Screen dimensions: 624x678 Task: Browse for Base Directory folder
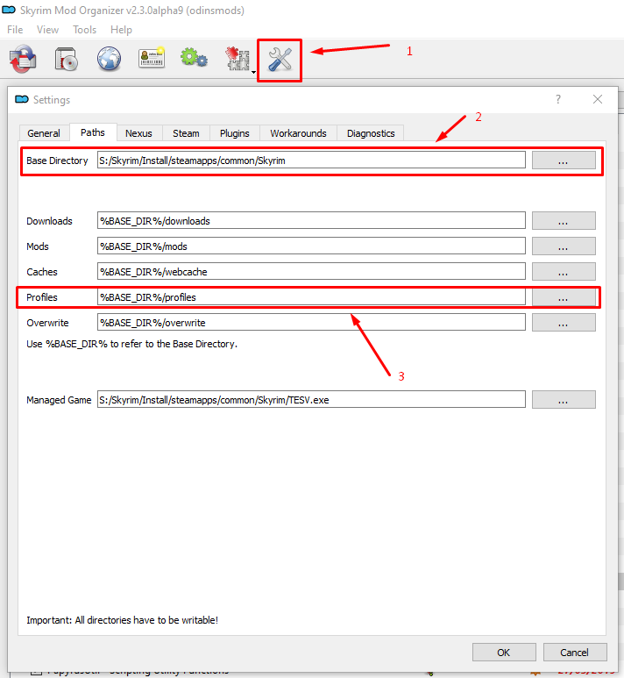(564, 161)
